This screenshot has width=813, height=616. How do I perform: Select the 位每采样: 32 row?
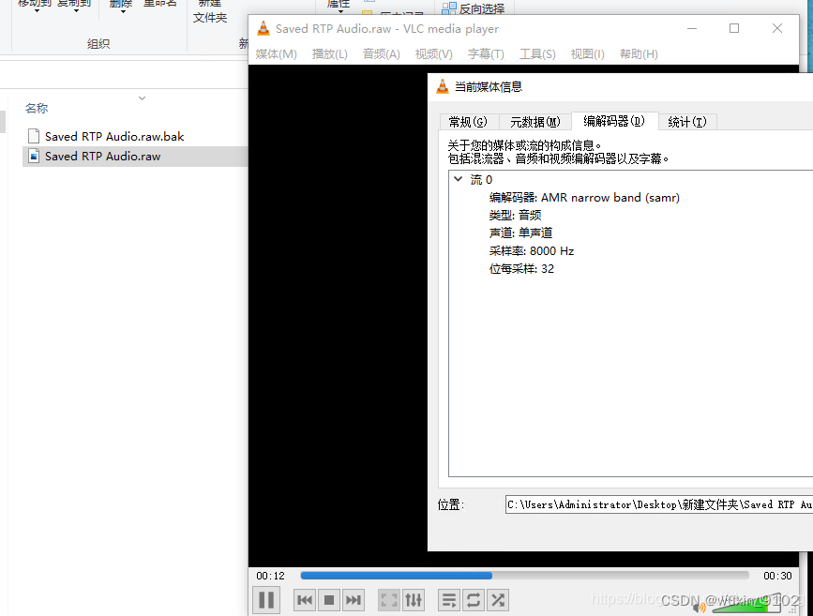pos(521,268)
